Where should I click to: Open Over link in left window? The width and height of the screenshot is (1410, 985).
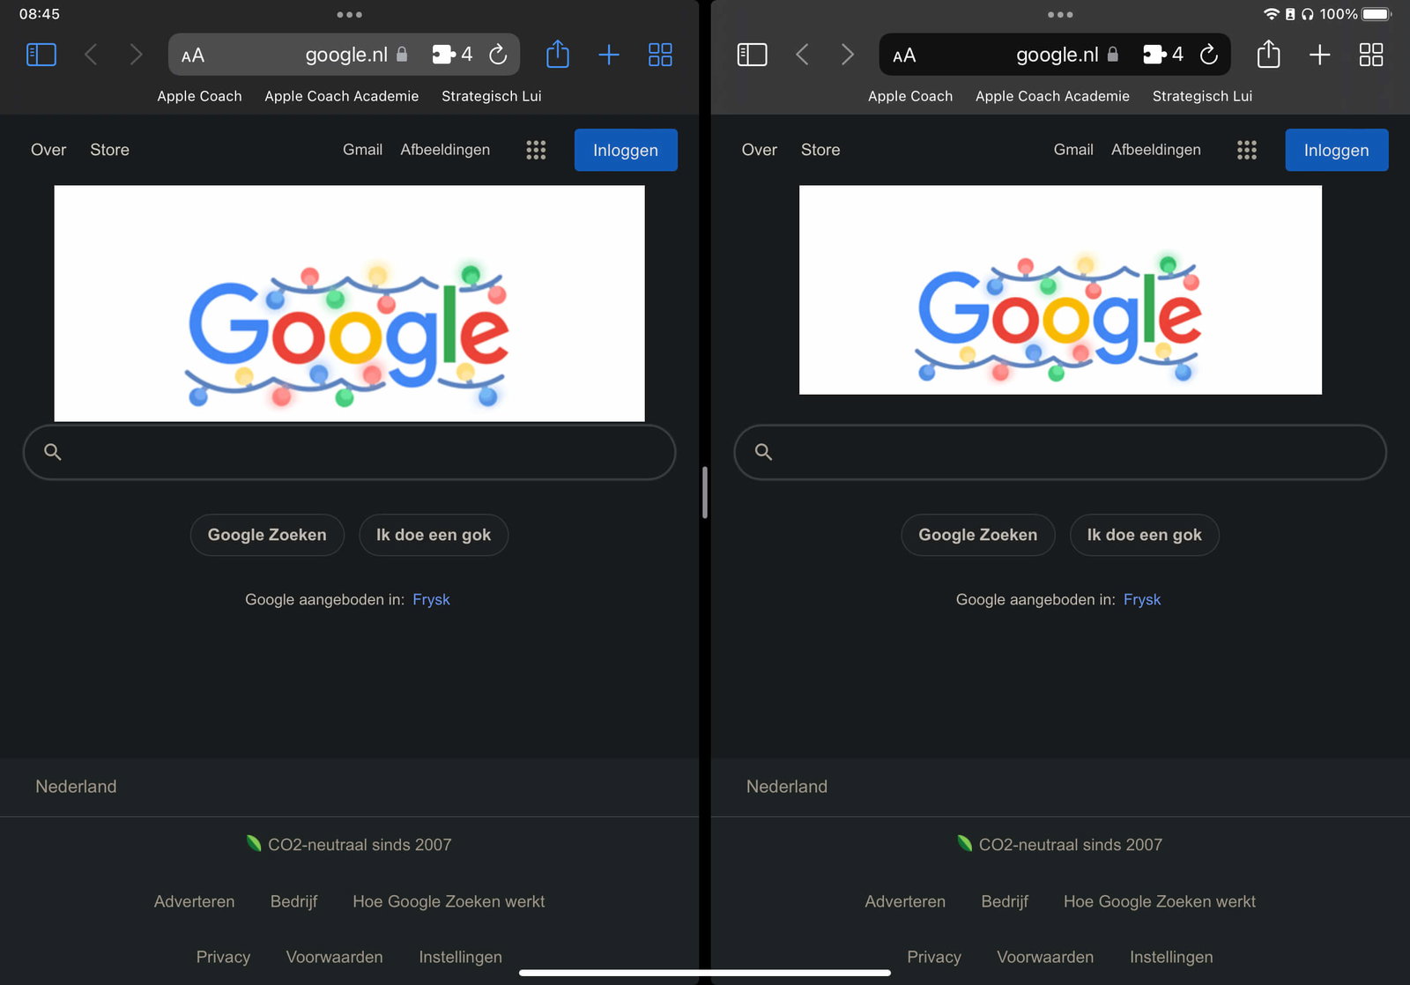[48, 150]
